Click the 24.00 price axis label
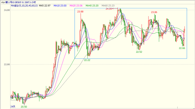The image size is (195, 109). pyautogui.click(x=7, y=10)
